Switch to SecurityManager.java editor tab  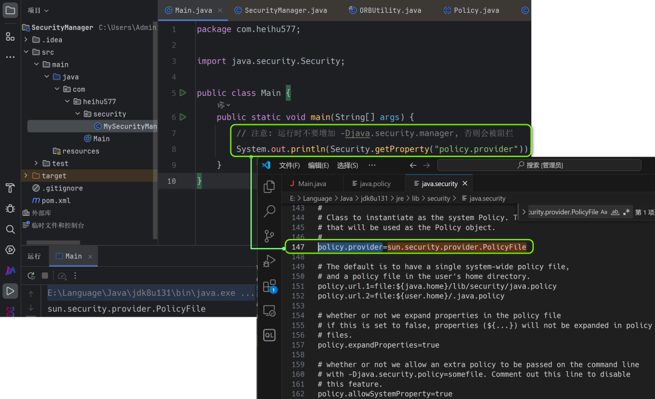click(281, 10)
